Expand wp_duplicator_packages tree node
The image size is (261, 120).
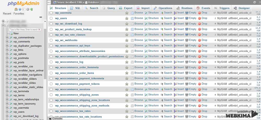(x=7, y=46)
